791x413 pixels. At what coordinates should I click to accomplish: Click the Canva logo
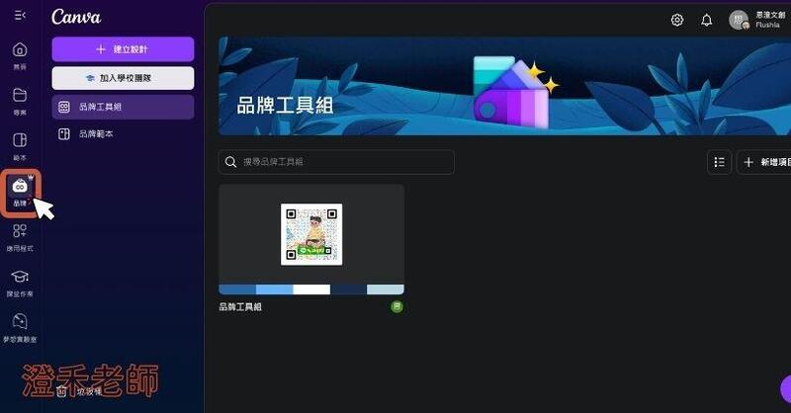pyautogui.click(x=76, y=17)
